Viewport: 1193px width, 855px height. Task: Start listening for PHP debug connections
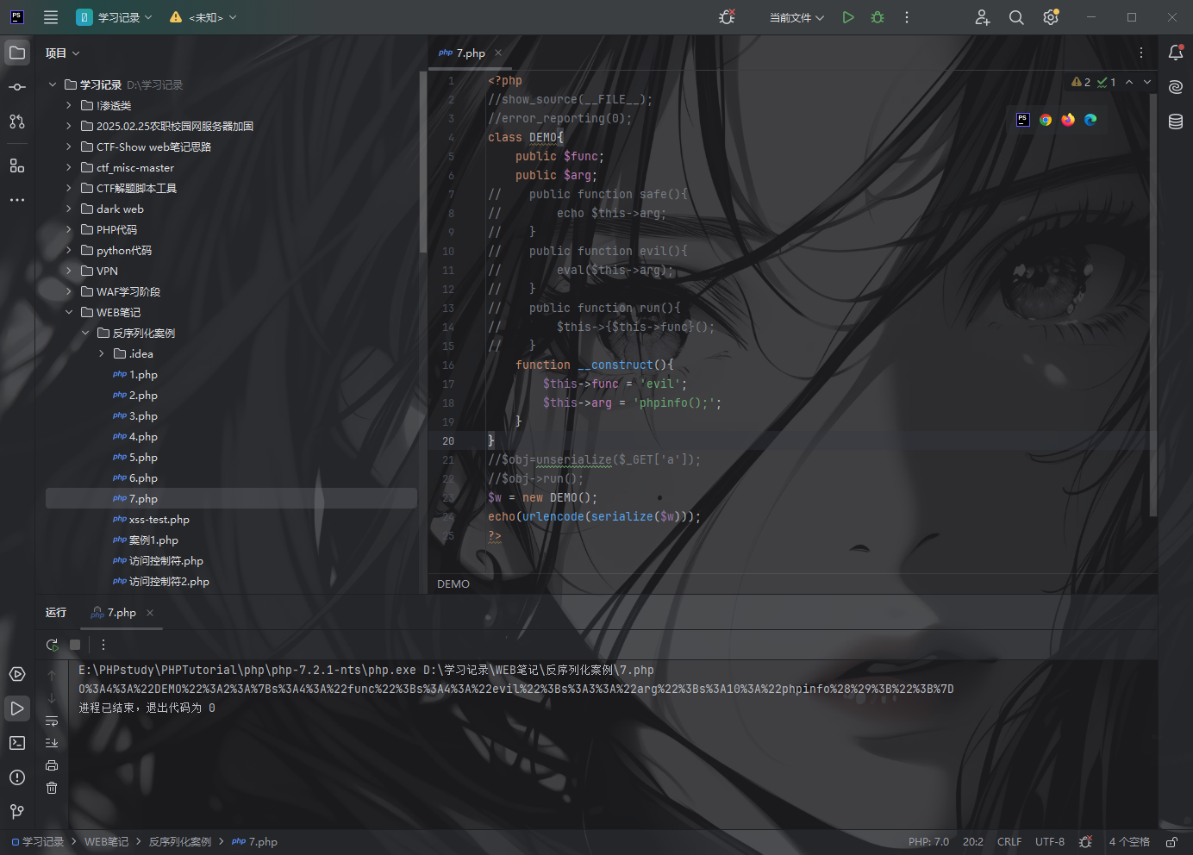[x=727, y=17]
